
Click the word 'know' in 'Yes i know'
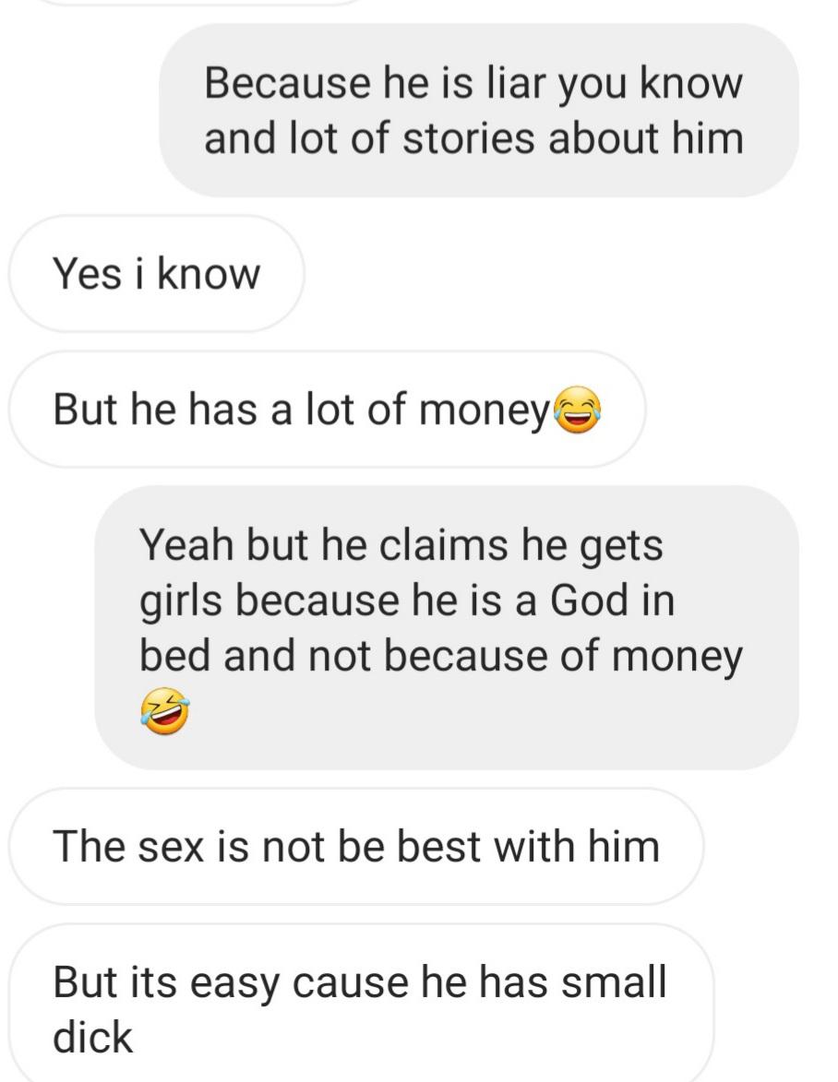209,273
